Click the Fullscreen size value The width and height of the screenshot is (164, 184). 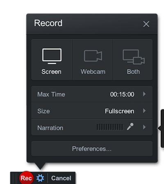point(120,111)
